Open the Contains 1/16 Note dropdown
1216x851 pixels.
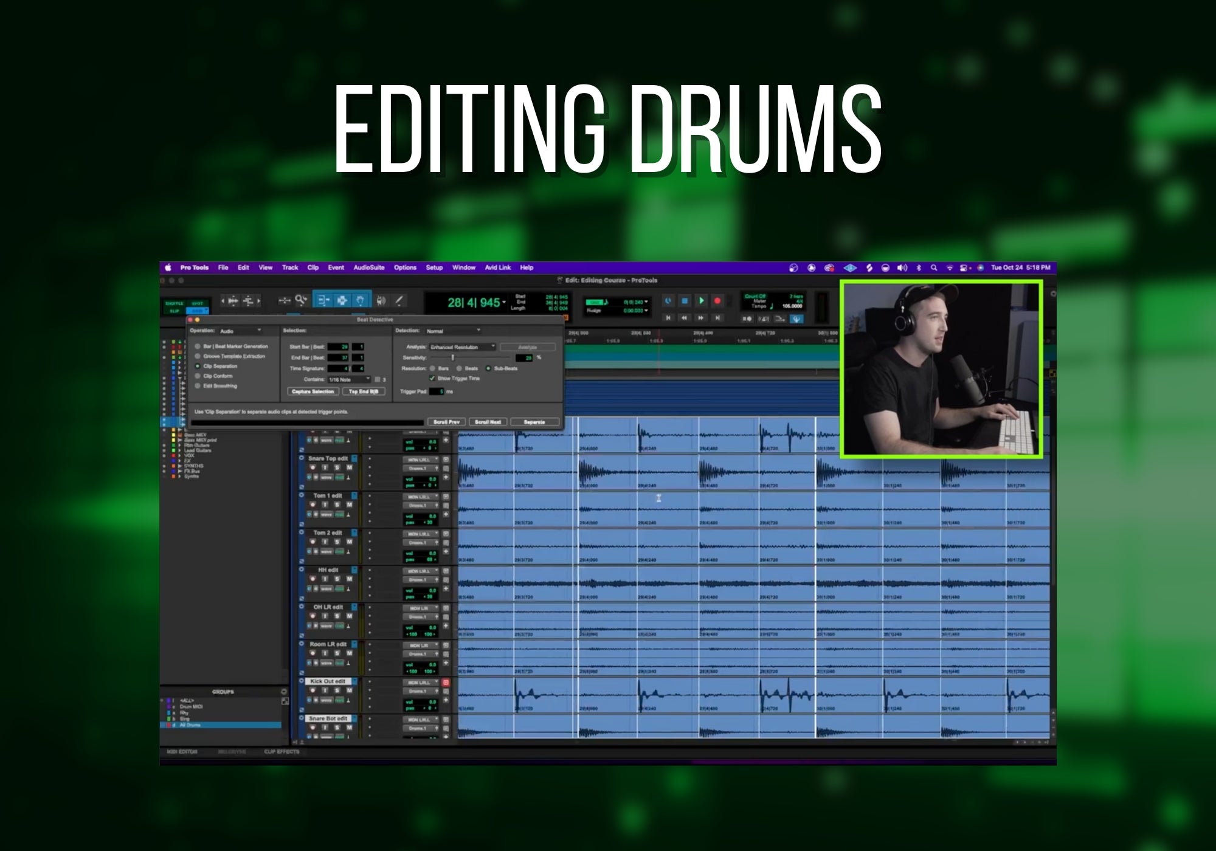[349, 379]
